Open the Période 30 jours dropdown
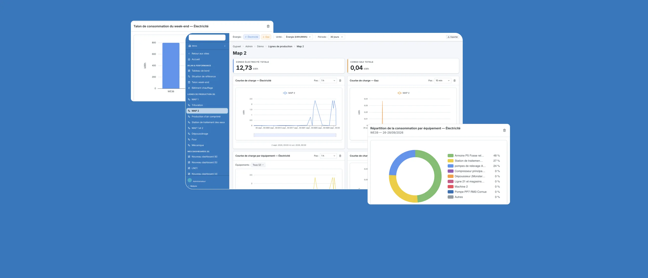The image size is (648, 278). [x=337, y=37]
